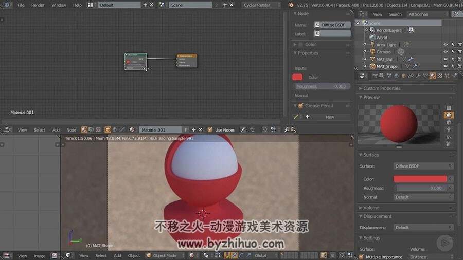
Task: Open the Object Mode dropdown
Action: coord(165,255)
